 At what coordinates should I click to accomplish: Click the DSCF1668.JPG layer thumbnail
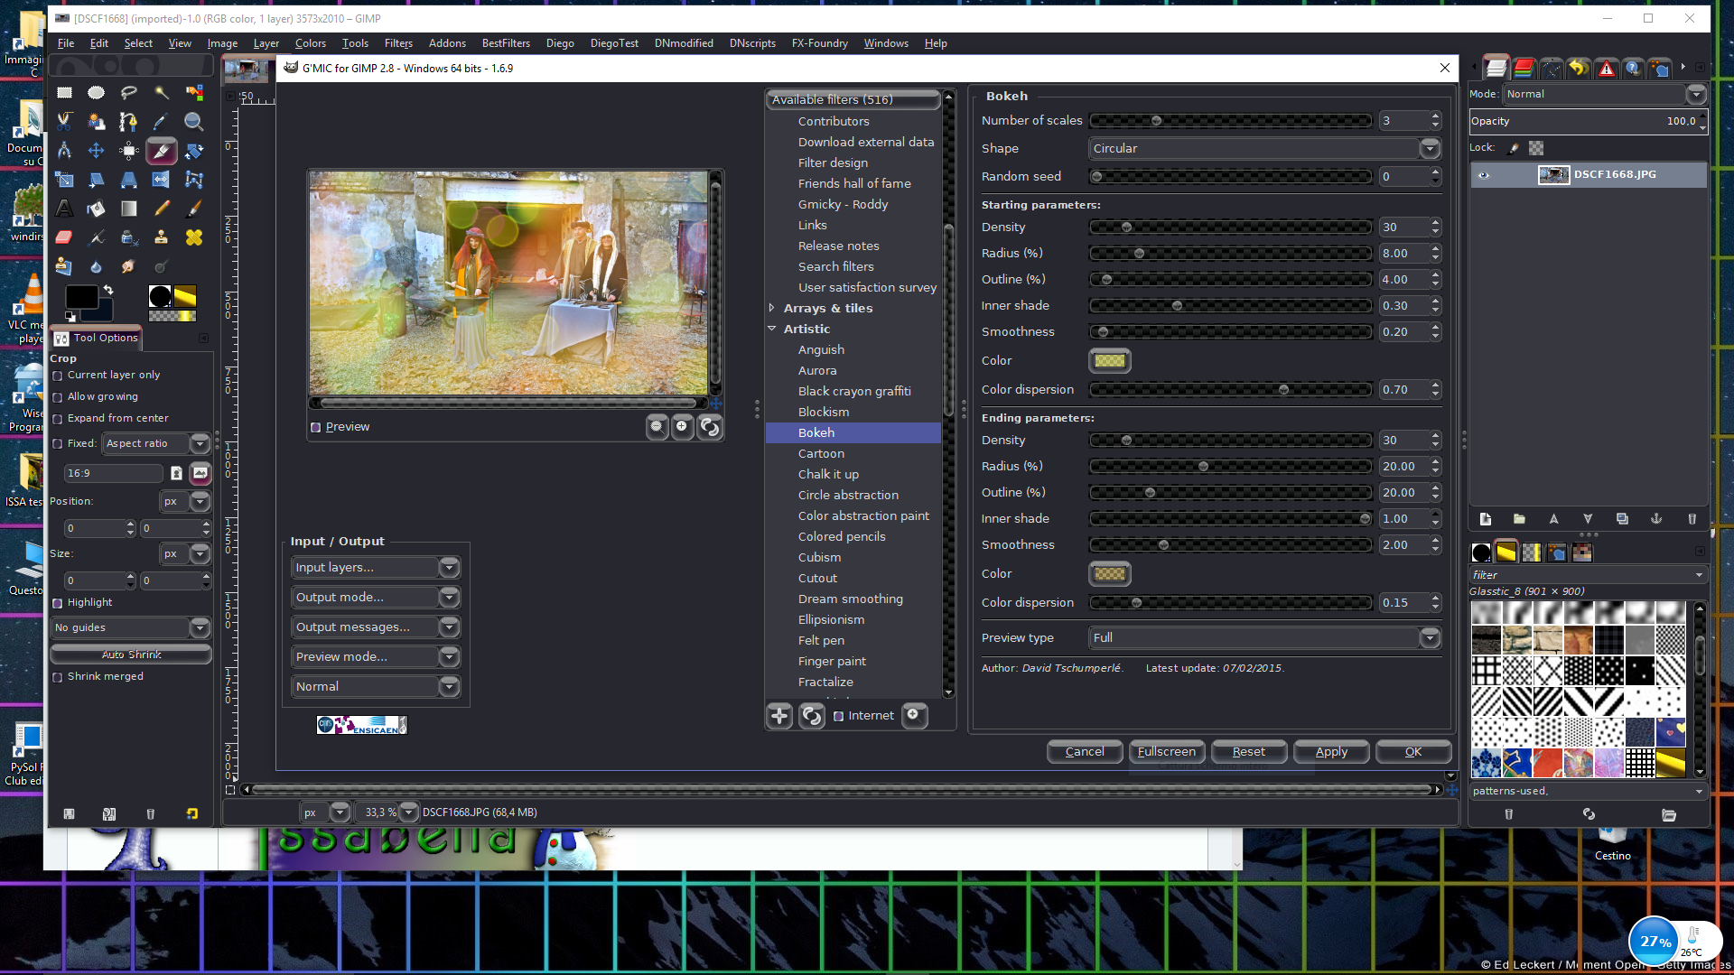pyautogui.click(x=1553, y=175)
